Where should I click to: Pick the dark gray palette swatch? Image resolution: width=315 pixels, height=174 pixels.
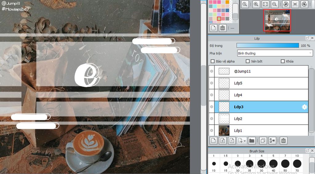pyautogui.click(x=227, y=19)
